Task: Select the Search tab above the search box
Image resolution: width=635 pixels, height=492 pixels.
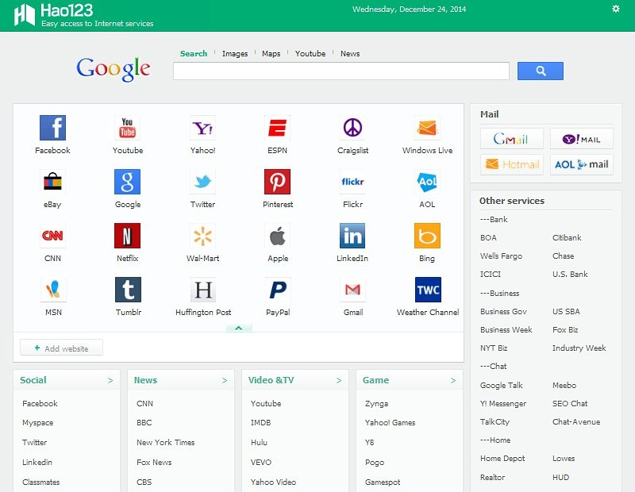Action: (194, 53)
